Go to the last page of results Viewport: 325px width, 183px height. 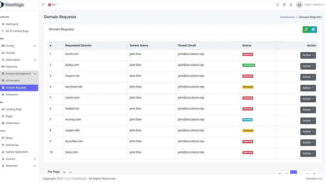[314, 173]
